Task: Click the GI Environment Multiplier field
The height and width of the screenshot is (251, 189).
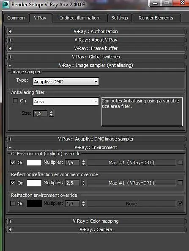Action: (x=72, y=163)
